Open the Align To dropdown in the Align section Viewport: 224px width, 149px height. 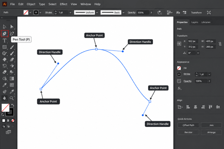tap(180, 107)
